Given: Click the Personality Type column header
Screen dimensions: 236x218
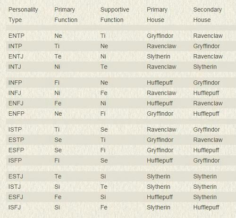Looking at the screenshot, I should click(x=23, y=15).
